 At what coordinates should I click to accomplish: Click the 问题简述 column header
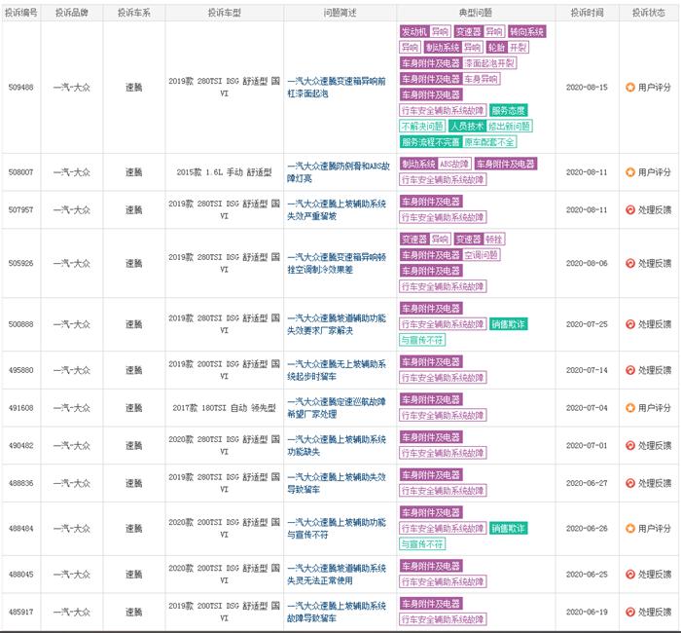[x=340, y=13]
